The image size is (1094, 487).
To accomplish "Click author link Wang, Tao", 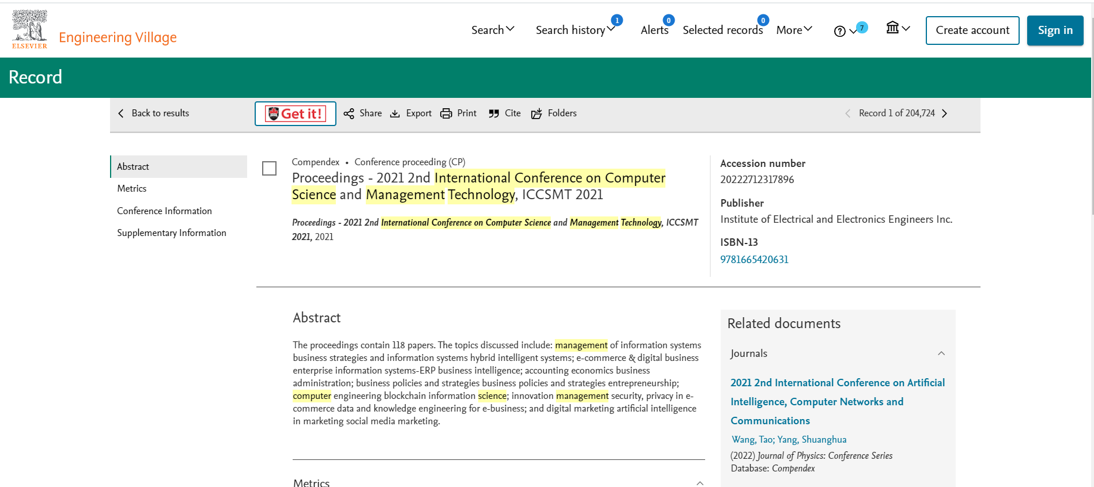I will (x=752, y=440).
